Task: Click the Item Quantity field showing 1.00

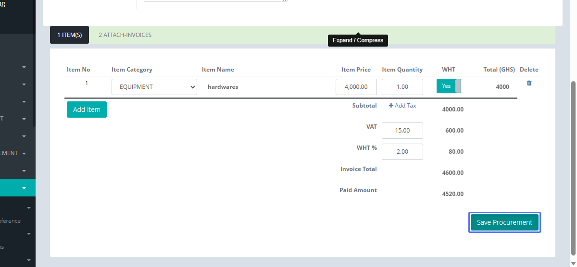Action: [402, 87]
